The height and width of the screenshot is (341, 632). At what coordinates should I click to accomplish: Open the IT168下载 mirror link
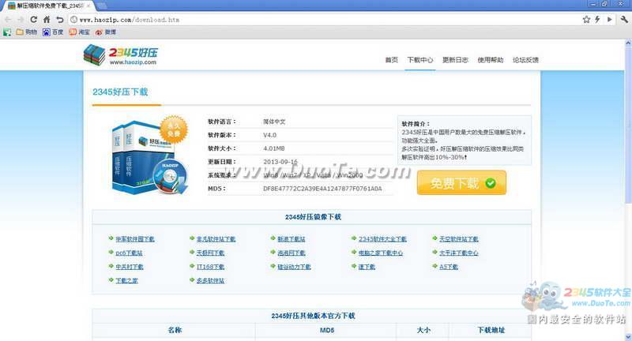point(210,267)
